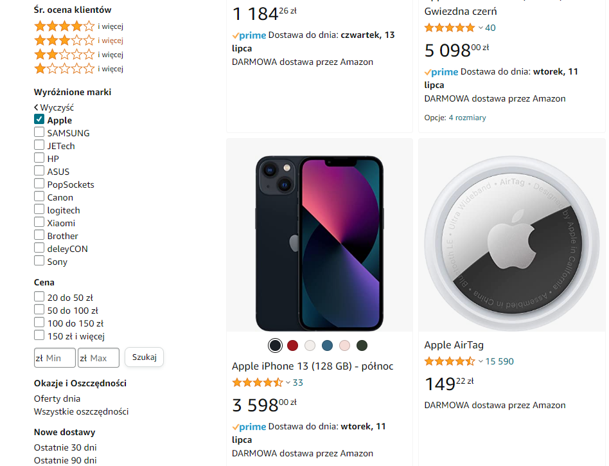Select Ostatnie 30 dni new arrivals
The width and height of the screenshot is (609, 466).
65,447
